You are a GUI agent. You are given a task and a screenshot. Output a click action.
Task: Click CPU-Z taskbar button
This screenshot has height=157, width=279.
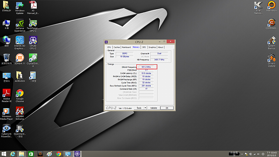(x=77, y=154)
